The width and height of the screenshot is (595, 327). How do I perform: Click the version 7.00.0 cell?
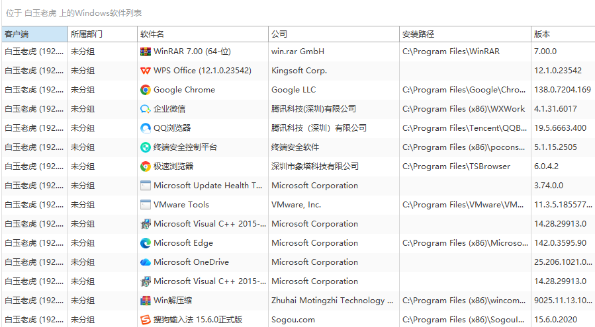(545, 52)
